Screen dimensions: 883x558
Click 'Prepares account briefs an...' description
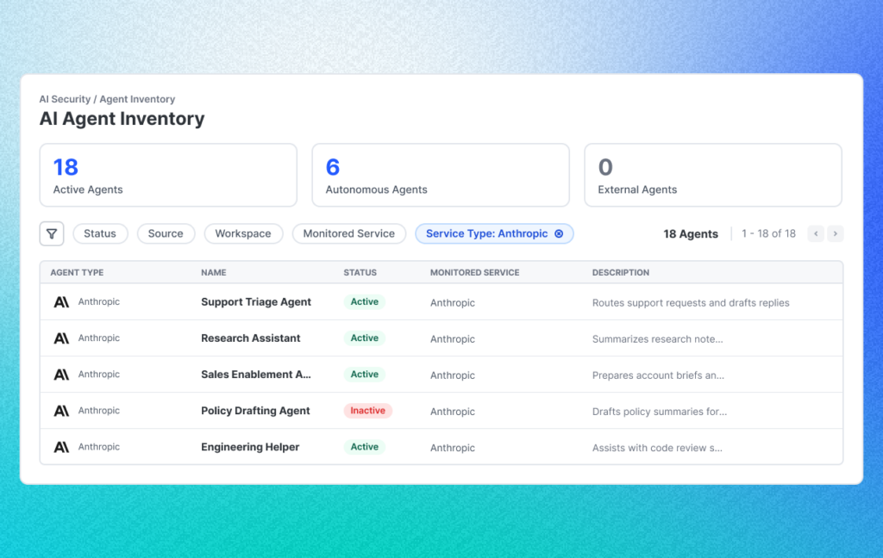coord(658,375)
